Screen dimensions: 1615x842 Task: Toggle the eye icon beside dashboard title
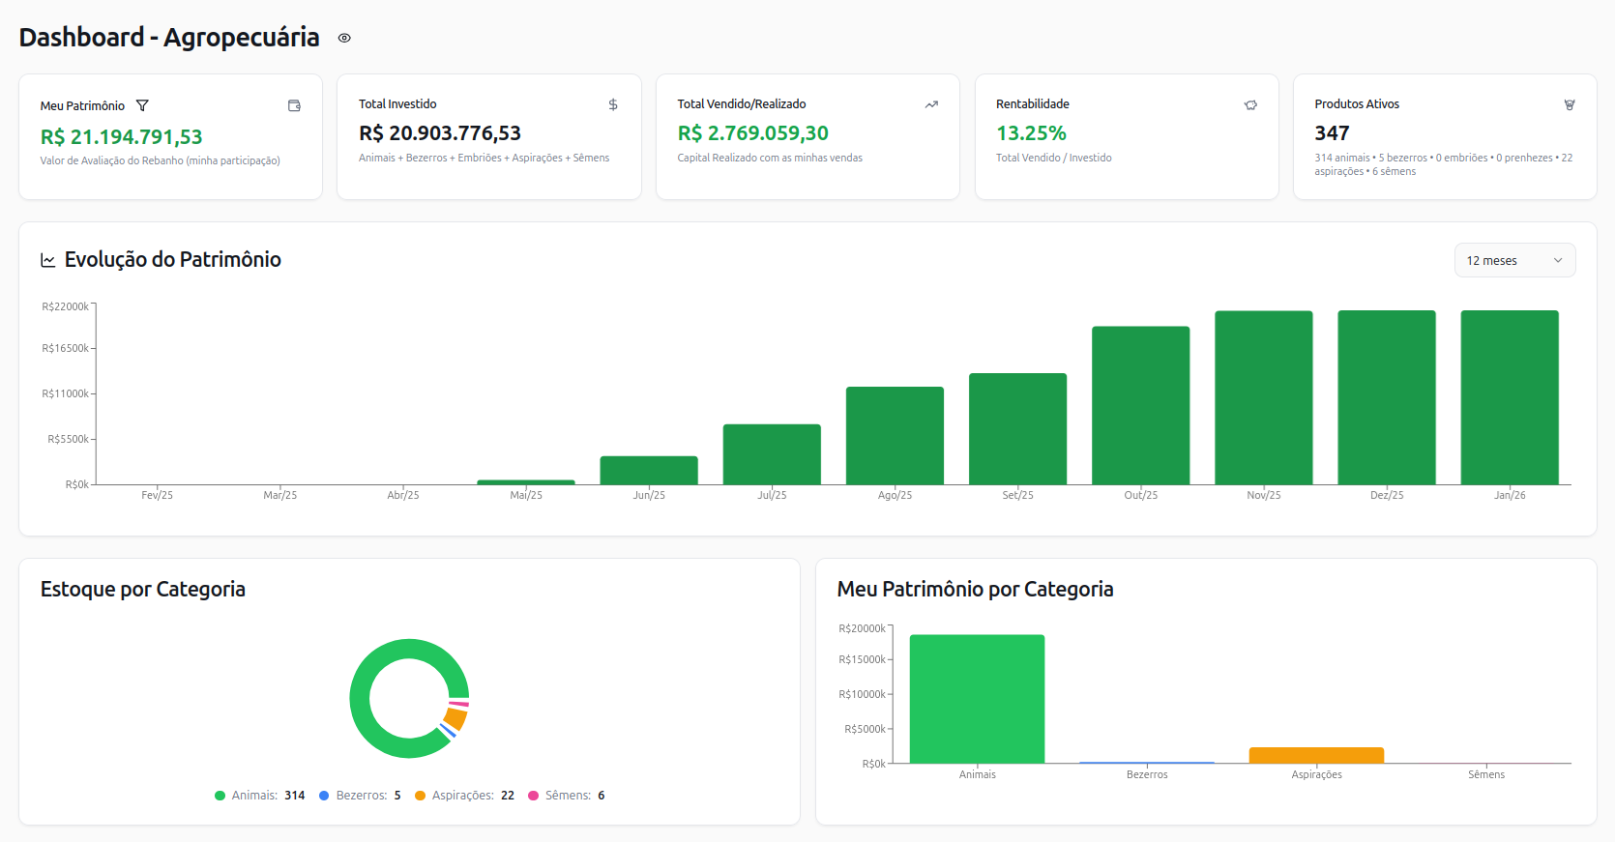(x=344, y=39)
